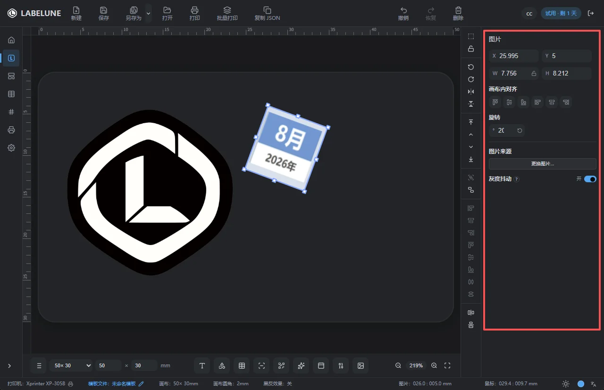Click the 219% zoom level

(416, 365)
